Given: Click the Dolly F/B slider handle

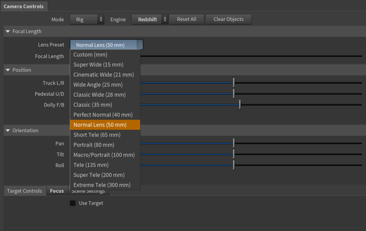Looking at the screenshot, I should click(240, 105).
